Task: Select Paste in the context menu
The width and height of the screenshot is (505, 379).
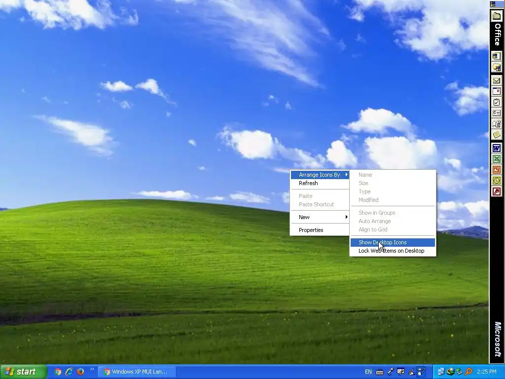Action: click(320, 196)
